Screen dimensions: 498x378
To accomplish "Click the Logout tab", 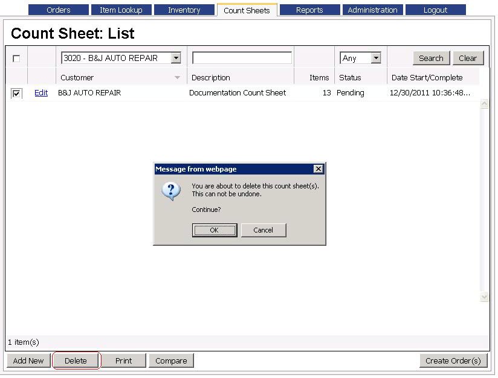I will pyautogui.click(x=435, y=10).
